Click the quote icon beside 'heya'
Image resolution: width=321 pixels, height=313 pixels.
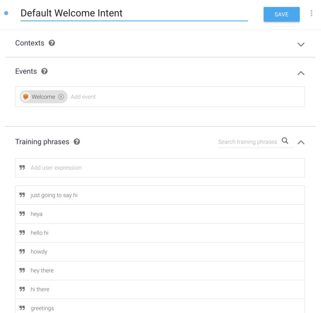click(22, 214)
